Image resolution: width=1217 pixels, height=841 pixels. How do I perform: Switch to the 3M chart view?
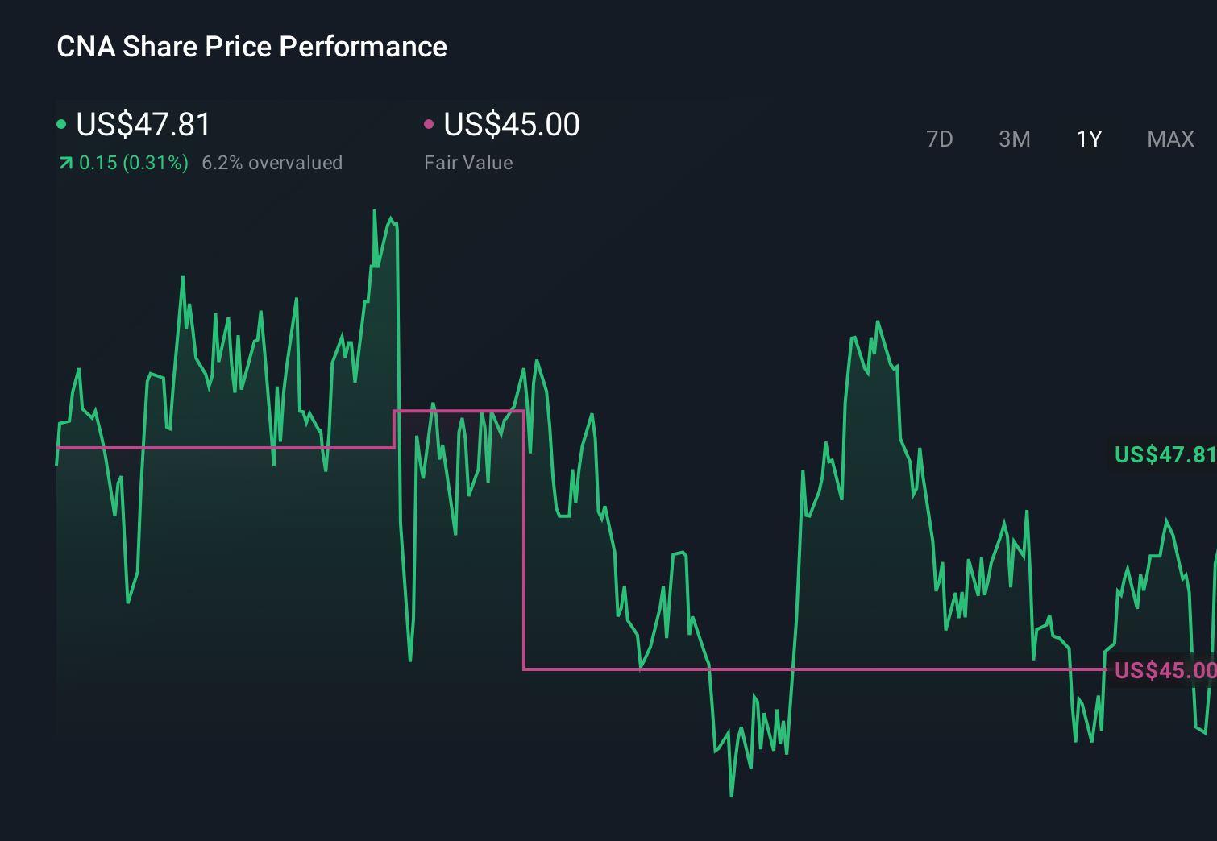[1014, 139]
